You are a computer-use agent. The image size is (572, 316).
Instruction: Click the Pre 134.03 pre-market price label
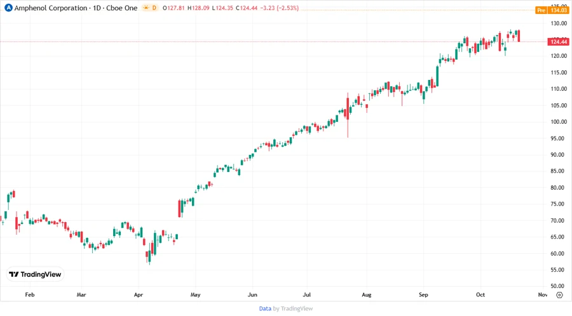(552, 10)
